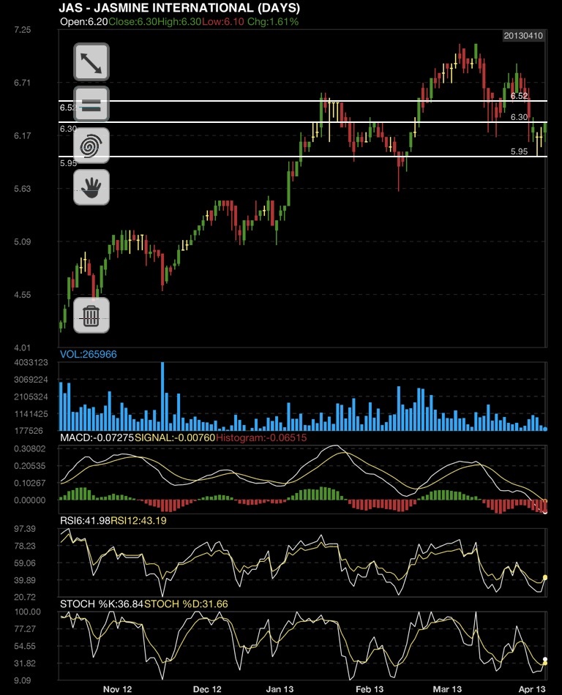Click the SIGNAL:-0.00760 reading
Viewport: 562px width, 695px height.
point(175,437)
